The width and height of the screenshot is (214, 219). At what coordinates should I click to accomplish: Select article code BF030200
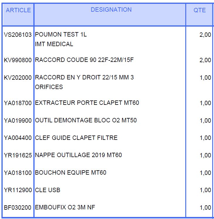18,208
